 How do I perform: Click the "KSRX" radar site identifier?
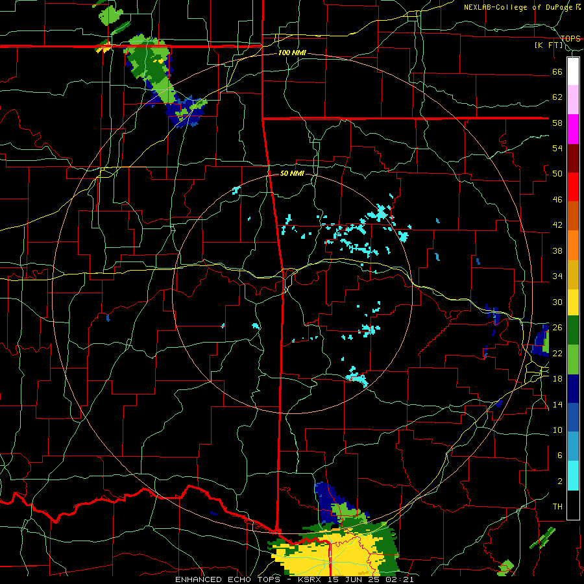click(309, 579)
